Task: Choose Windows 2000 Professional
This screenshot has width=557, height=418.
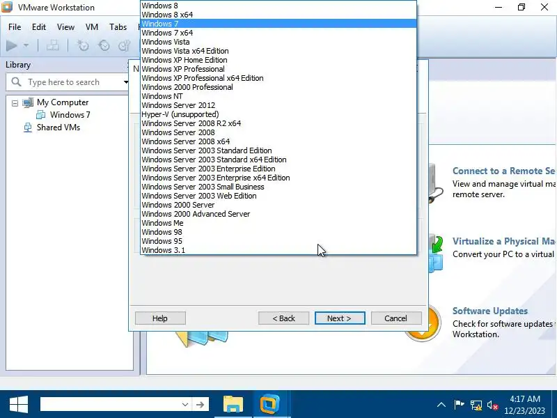Action: (x=278, y=87)
